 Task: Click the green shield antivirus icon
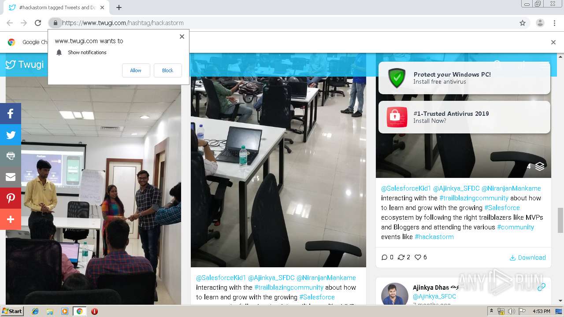click(x=397, y=78)
